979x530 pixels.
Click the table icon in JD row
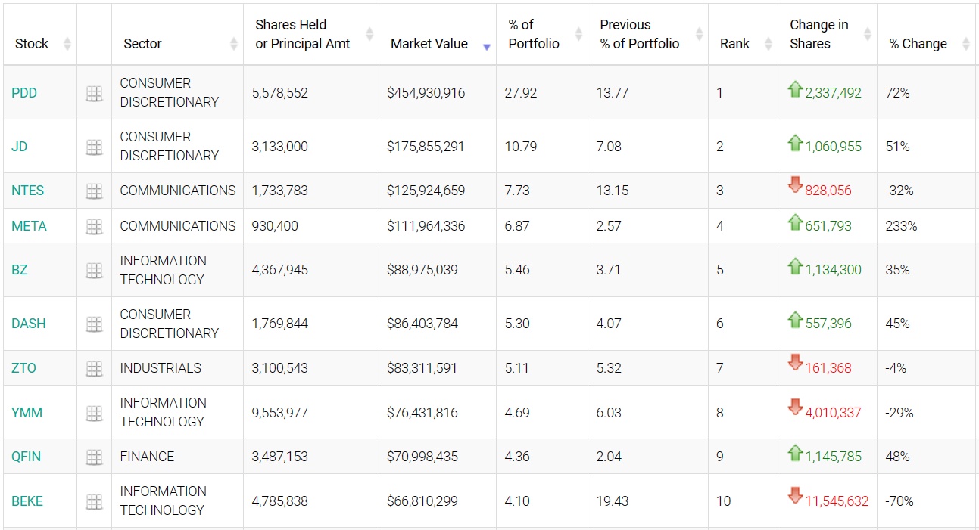(94, 147)
